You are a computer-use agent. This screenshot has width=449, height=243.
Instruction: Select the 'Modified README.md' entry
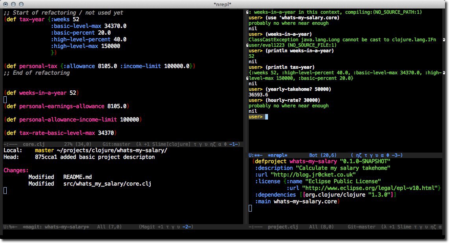(x=60, y=177)
